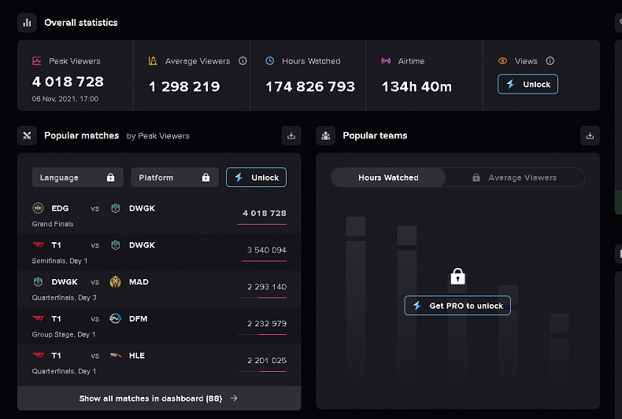622x419 pixels.
Task: Click T1 logo in Quarterfinals Day 1 row
Action: click(38, 355)
